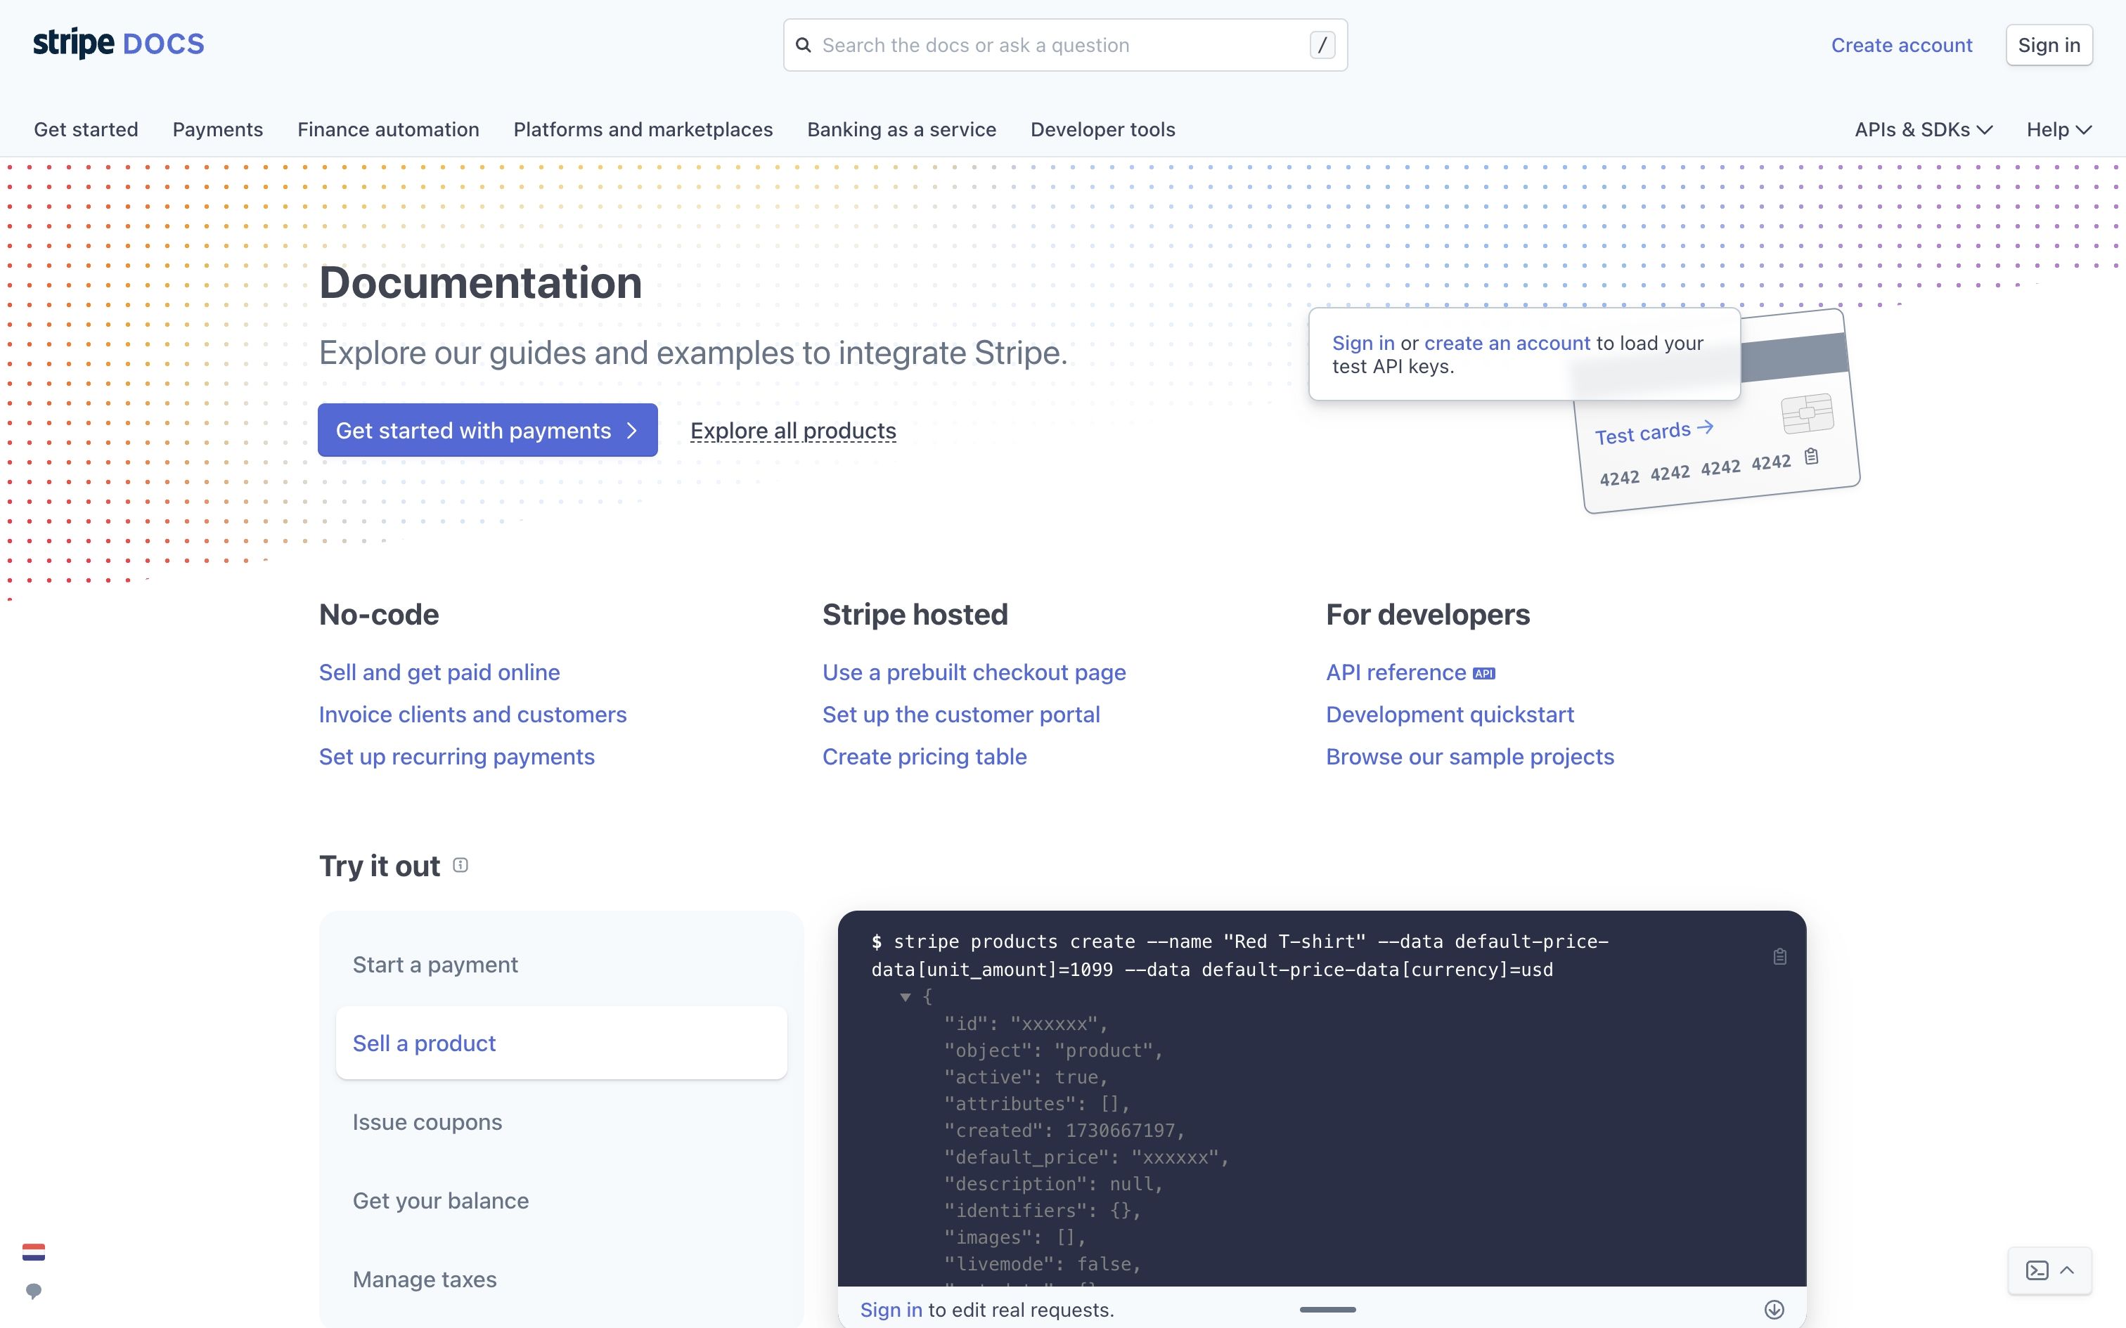
Task: Open the Test cards link
Action: tap(1654, 431)
